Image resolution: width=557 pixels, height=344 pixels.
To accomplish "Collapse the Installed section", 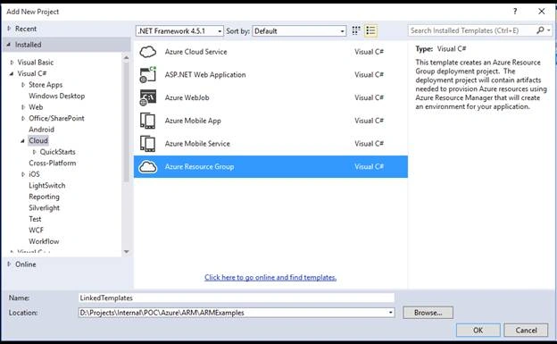I will click(x=9, y=45).
